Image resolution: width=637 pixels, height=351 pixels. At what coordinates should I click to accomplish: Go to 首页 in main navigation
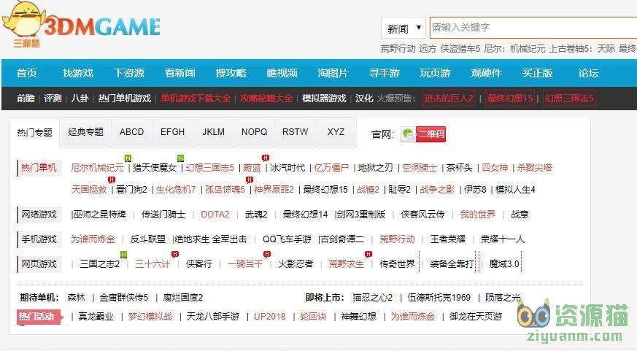27,73
